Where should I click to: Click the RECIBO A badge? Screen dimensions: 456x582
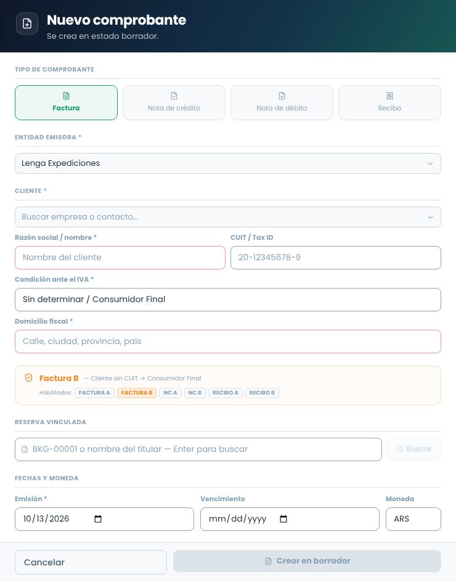pyautogui.click(x=225, y=393)
